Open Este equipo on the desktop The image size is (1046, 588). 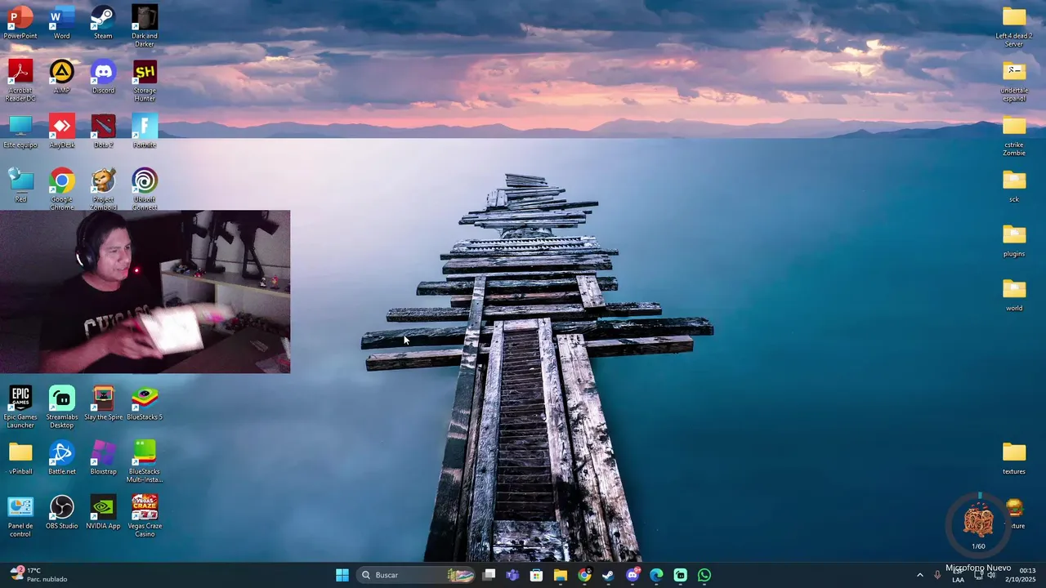coord(20,131)
